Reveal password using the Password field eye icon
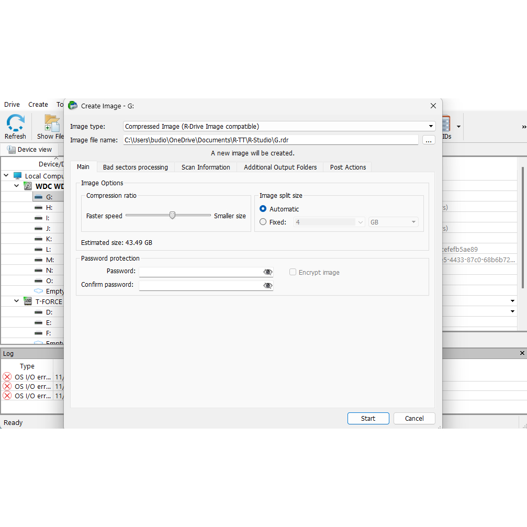Screen dimensions: 527x527 click(267, 272)
